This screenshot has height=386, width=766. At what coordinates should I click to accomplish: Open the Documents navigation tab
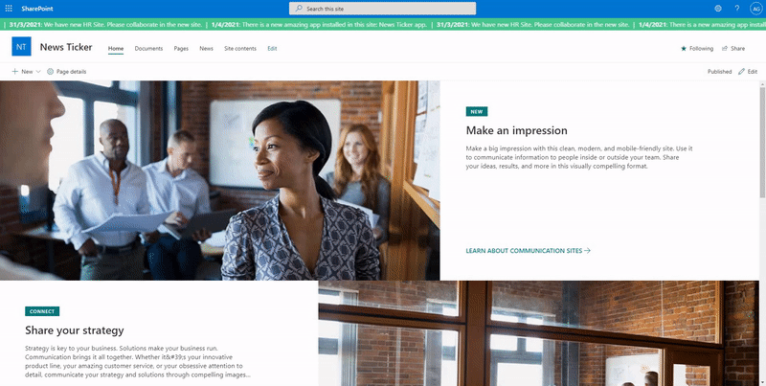click(x=148, y=48)
